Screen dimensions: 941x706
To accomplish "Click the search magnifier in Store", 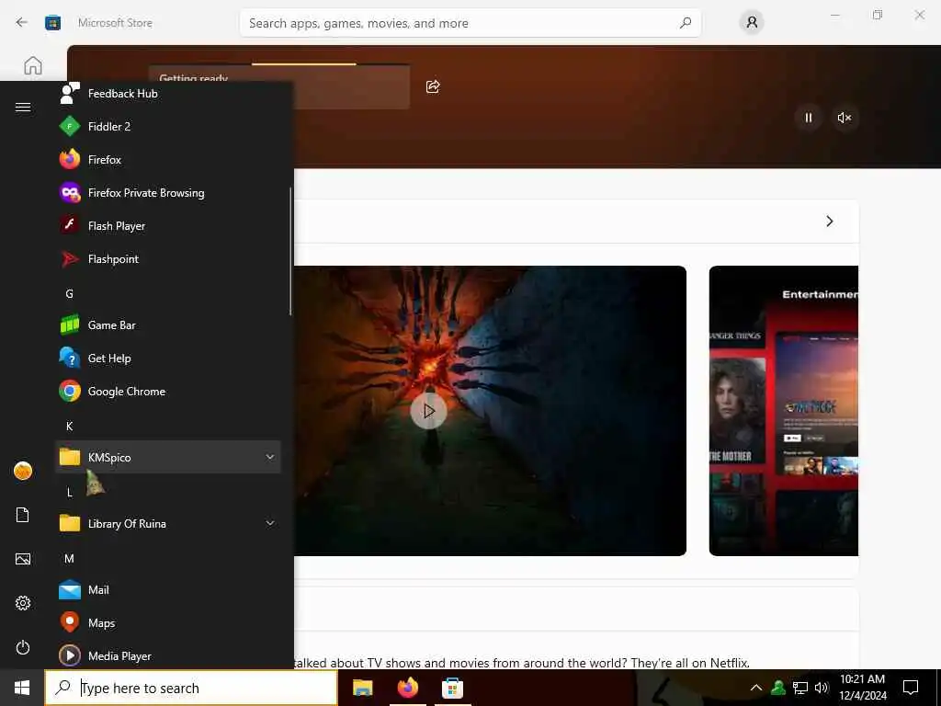I will (x=686, y=23).
